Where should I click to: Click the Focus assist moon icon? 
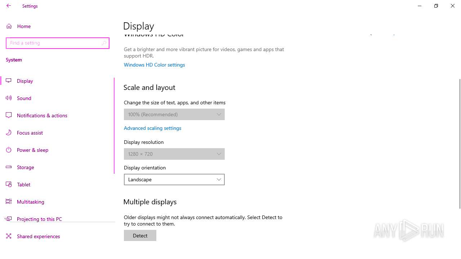tap(9, 133)
